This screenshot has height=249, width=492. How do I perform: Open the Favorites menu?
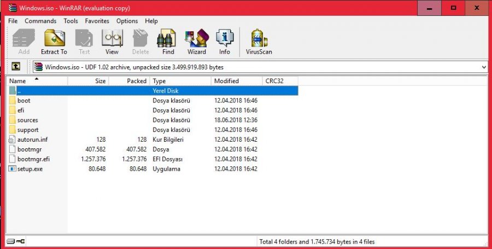pyautogui.click(x=97, y=21)
